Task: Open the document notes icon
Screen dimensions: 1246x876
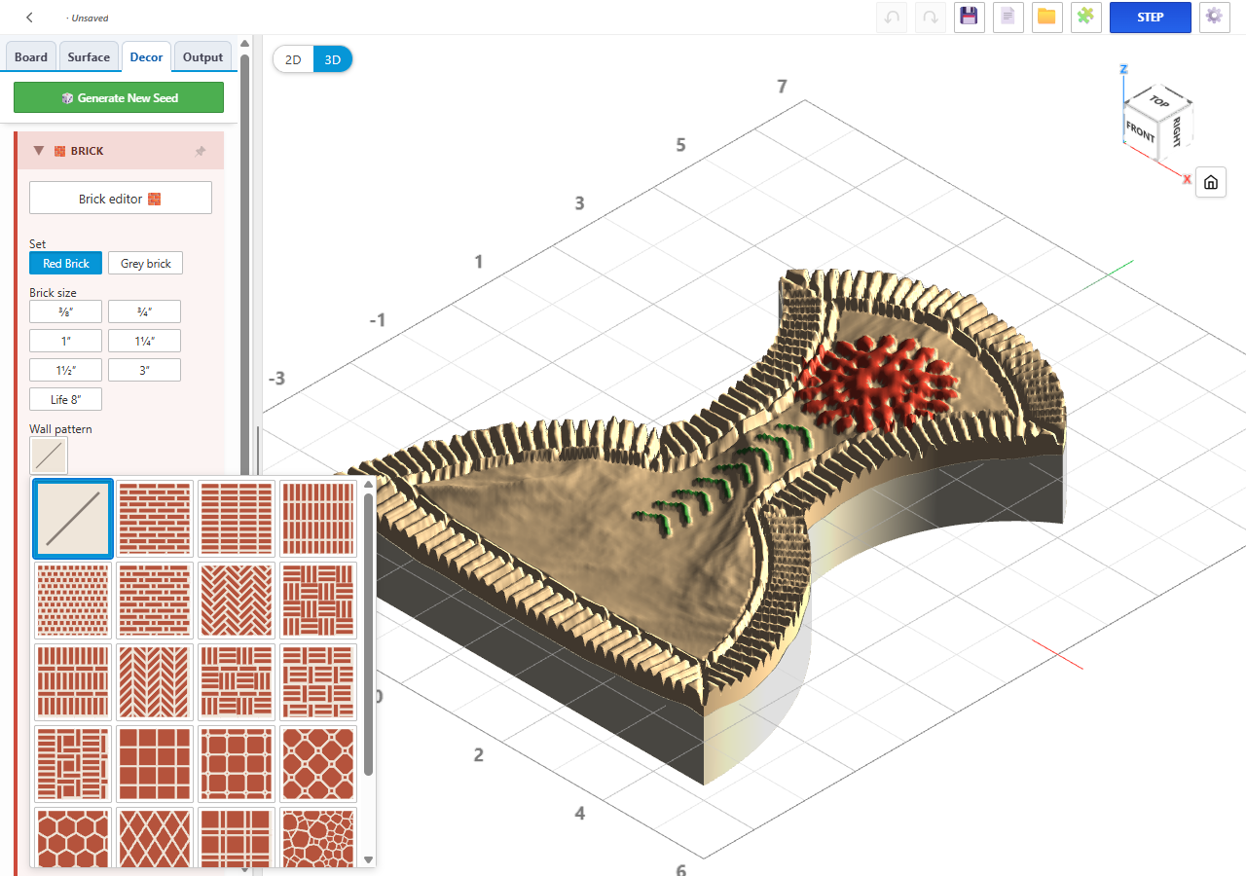Action: click(x=1008, y=18)
